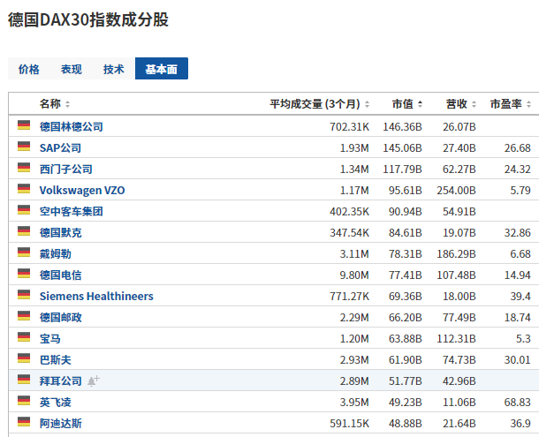This screenshot has width=539, height=437.
Task: Click 德国电信 volume 9.80M
Action: click(354, 275)
